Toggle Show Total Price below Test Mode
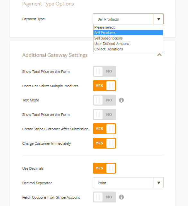The height and width of the screenshot is (206, 188). [x=104, y=115]
